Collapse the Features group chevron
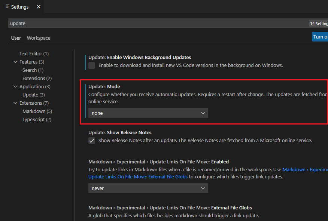Viewport: 328px width, 221px height. point(15,62)
